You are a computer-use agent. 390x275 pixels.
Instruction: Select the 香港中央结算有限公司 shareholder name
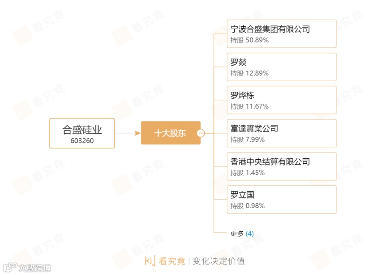pos(270,162)
